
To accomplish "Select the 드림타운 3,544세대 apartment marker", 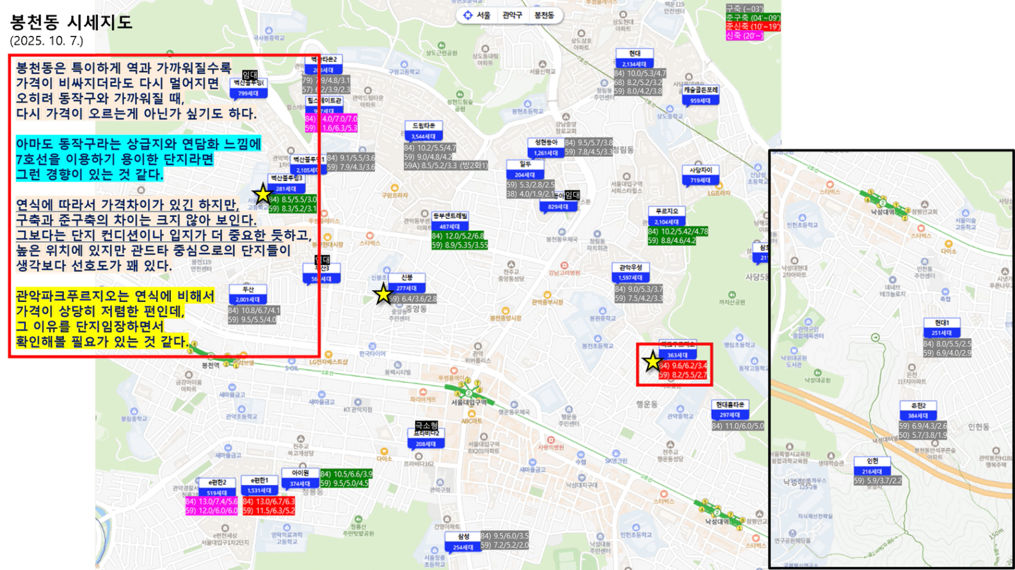I will pyautogui.click(x=423, y=131).
